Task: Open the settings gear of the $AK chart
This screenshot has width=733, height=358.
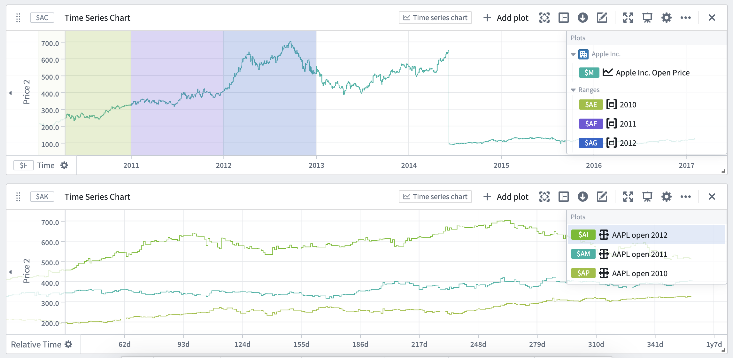Action: coord(667,197)
